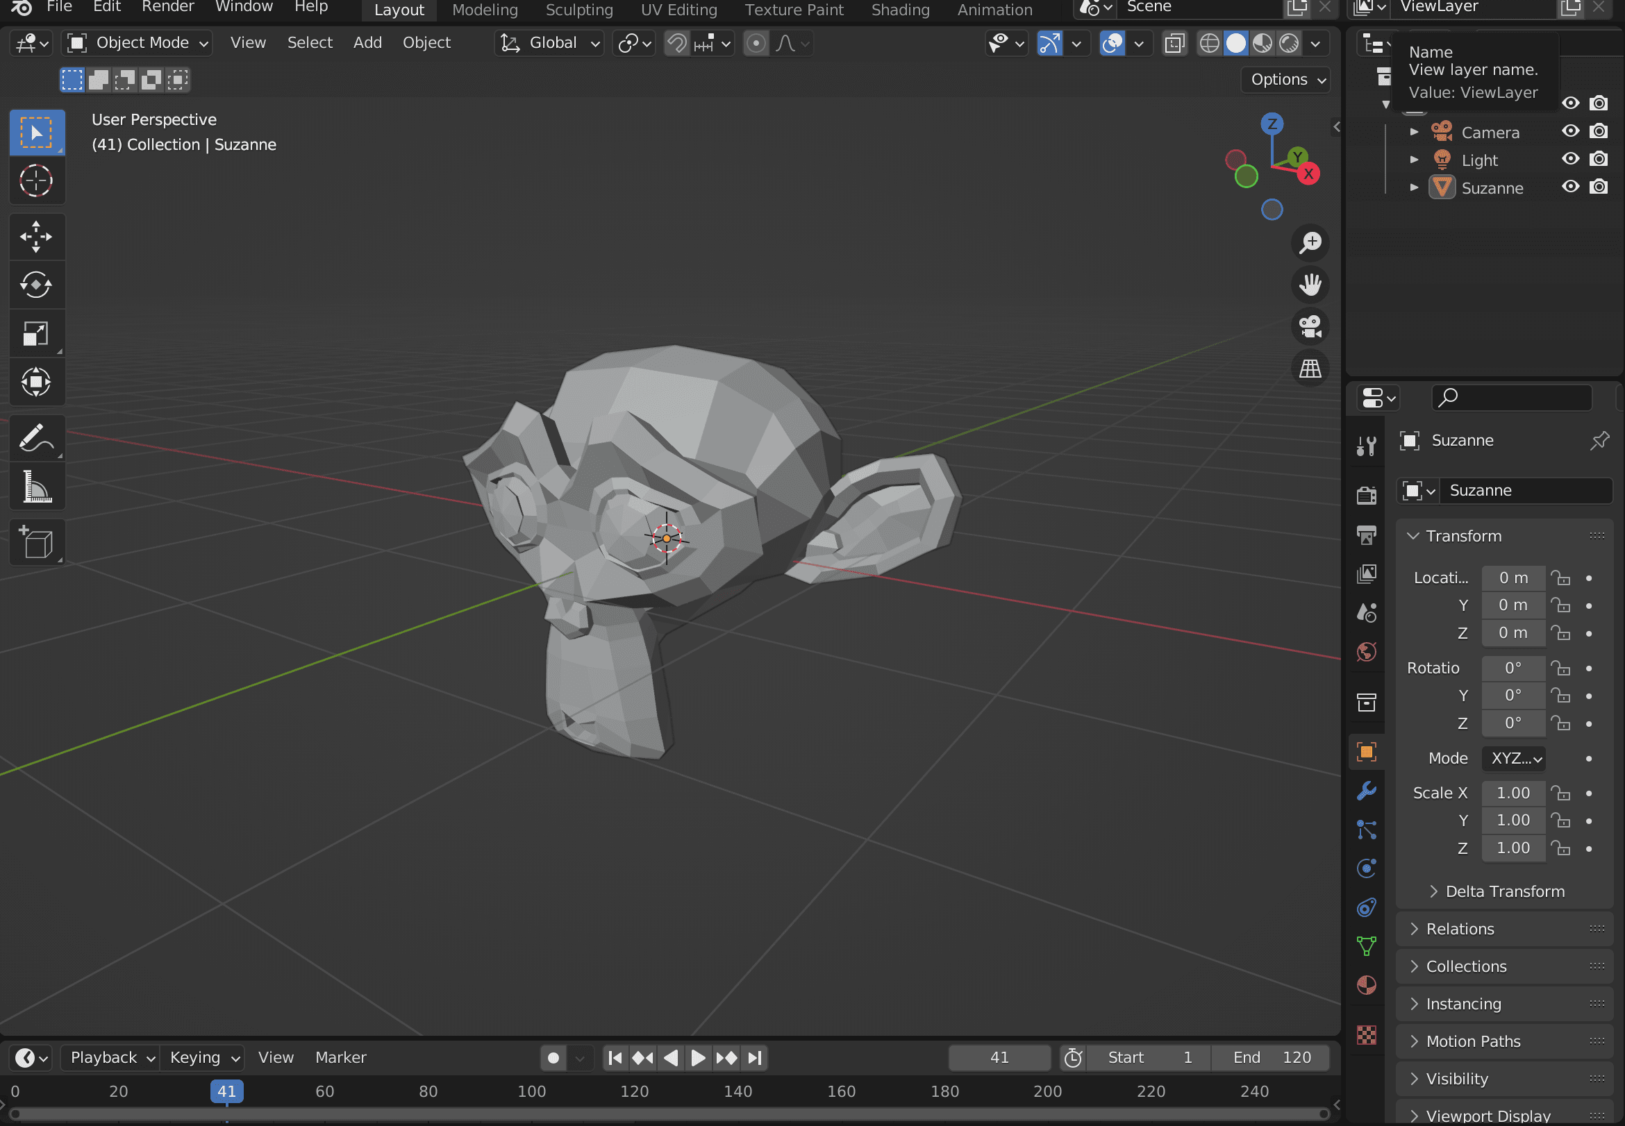Open the Particles properties tab
This screenshot has height=1126, width=1625.
tap(1367, 830)
